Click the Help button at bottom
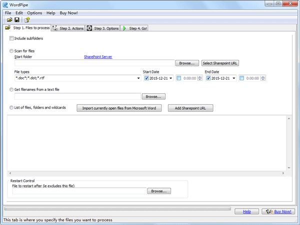 point(247,212)
